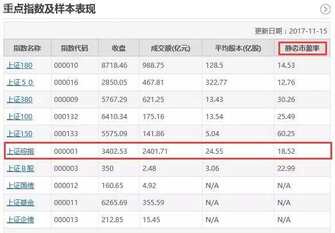The height and width of the screenshot is (233, 335).
Task: Click closing value 5767.29
Action: pyautogui.click(x=114, y=100)
